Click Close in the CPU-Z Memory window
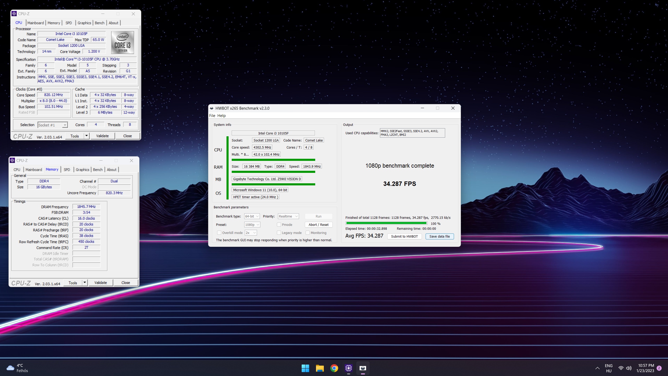This screenshot has width=668, height=376. click(126, 283)
